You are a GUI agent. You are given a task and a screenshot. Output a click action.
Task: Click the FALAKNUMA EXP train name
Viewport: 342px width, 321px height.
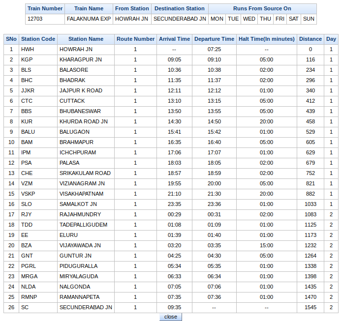(x=89, y=19)
